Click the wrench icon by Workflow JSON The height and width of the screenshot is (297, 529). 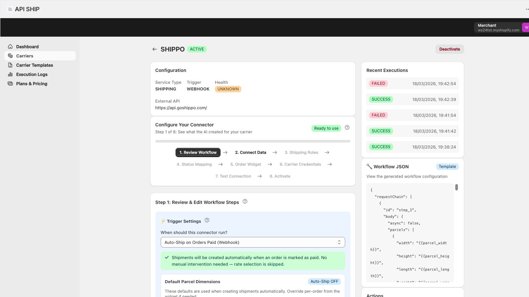pos(369,166)
